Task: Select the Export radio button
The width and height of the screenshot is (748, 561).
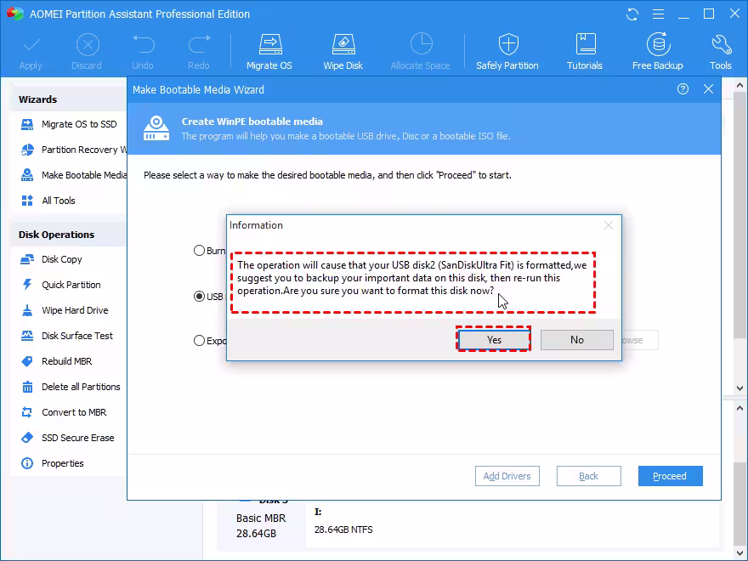Action: pyautogui.click(x=199, y=341)
